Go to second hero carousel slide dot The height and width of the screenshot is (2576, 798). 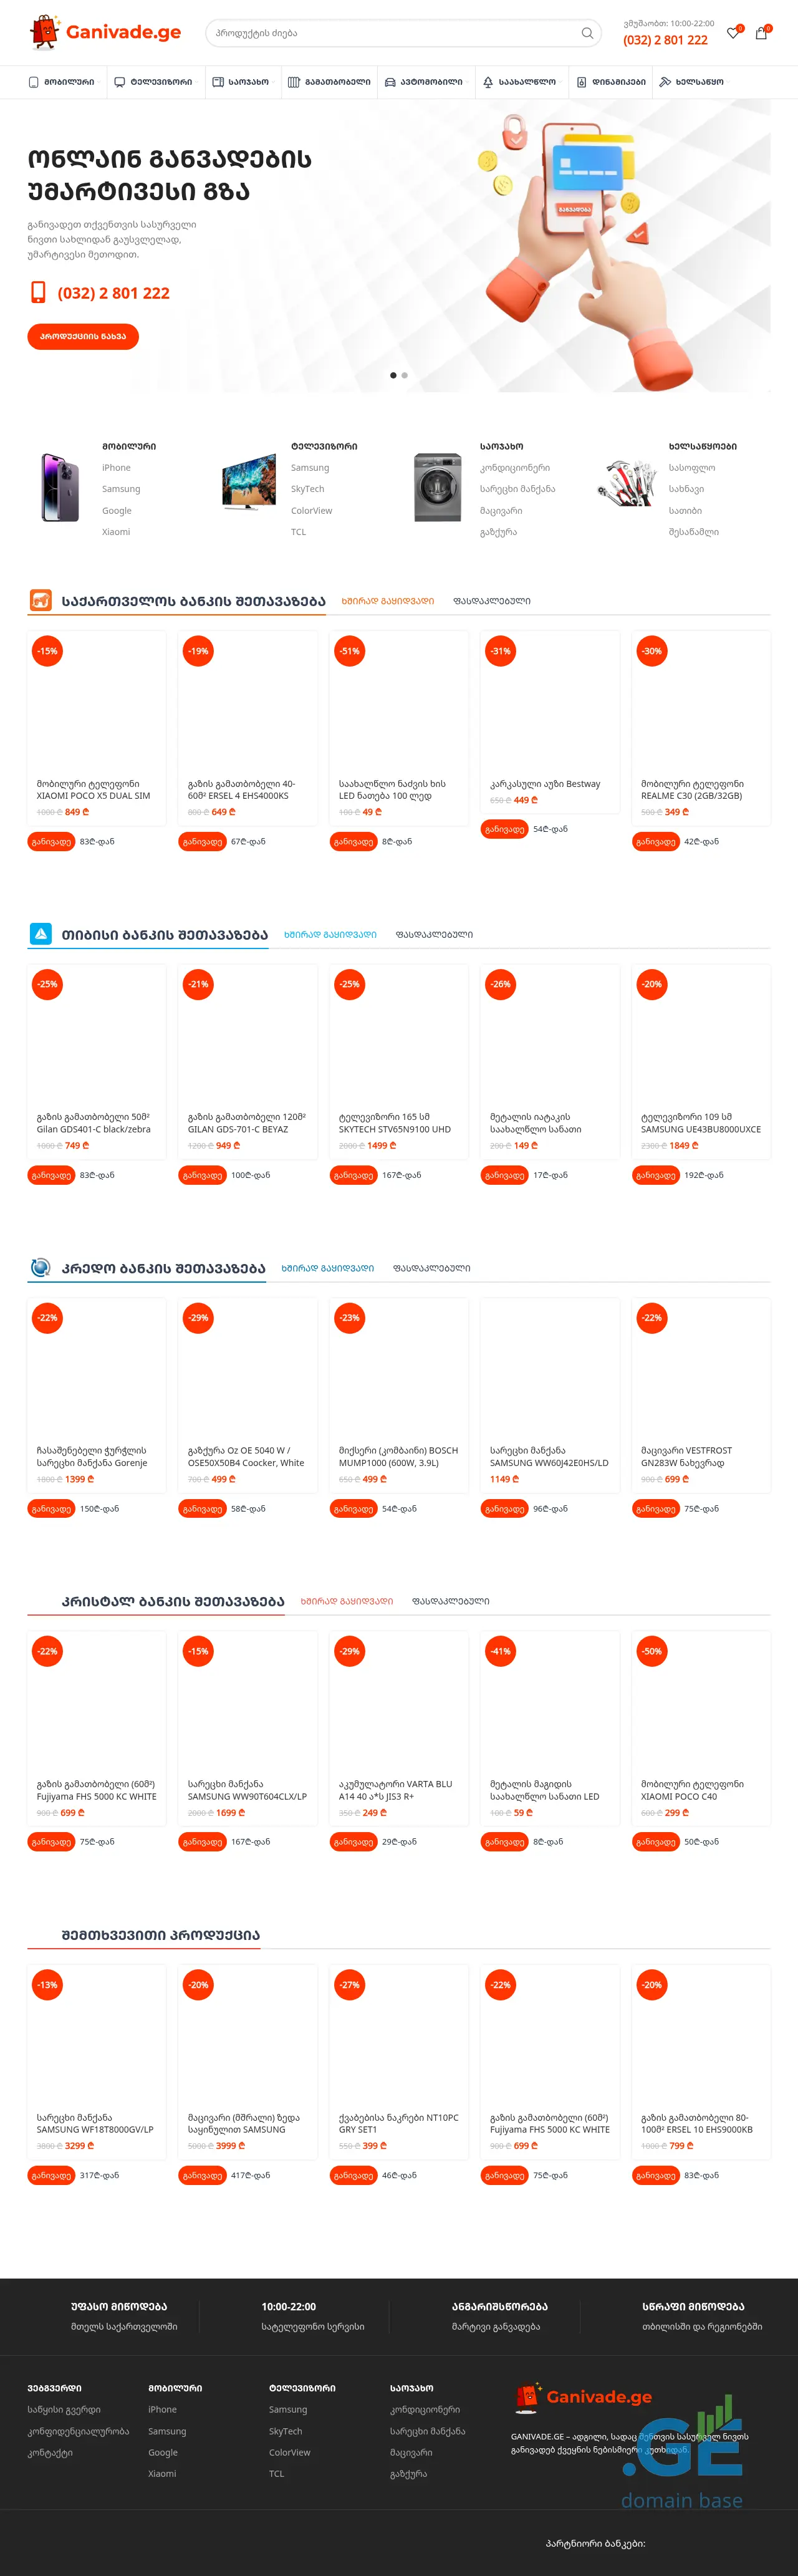pyautogui.click(x=404, y=375)
